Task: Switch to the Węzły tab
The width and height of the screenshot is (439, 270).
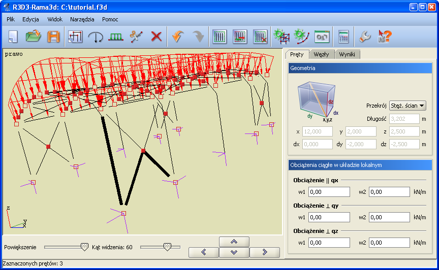Action: coord(322,54)
